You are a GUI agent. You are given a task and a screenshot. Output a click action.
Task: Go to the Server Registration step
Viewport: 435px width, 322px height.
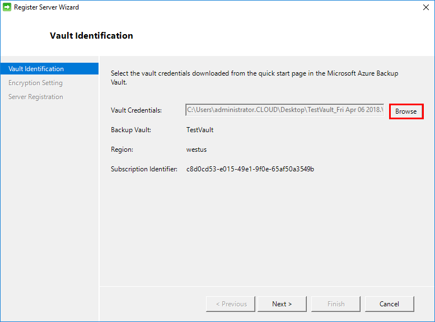[x=36, y=97]
